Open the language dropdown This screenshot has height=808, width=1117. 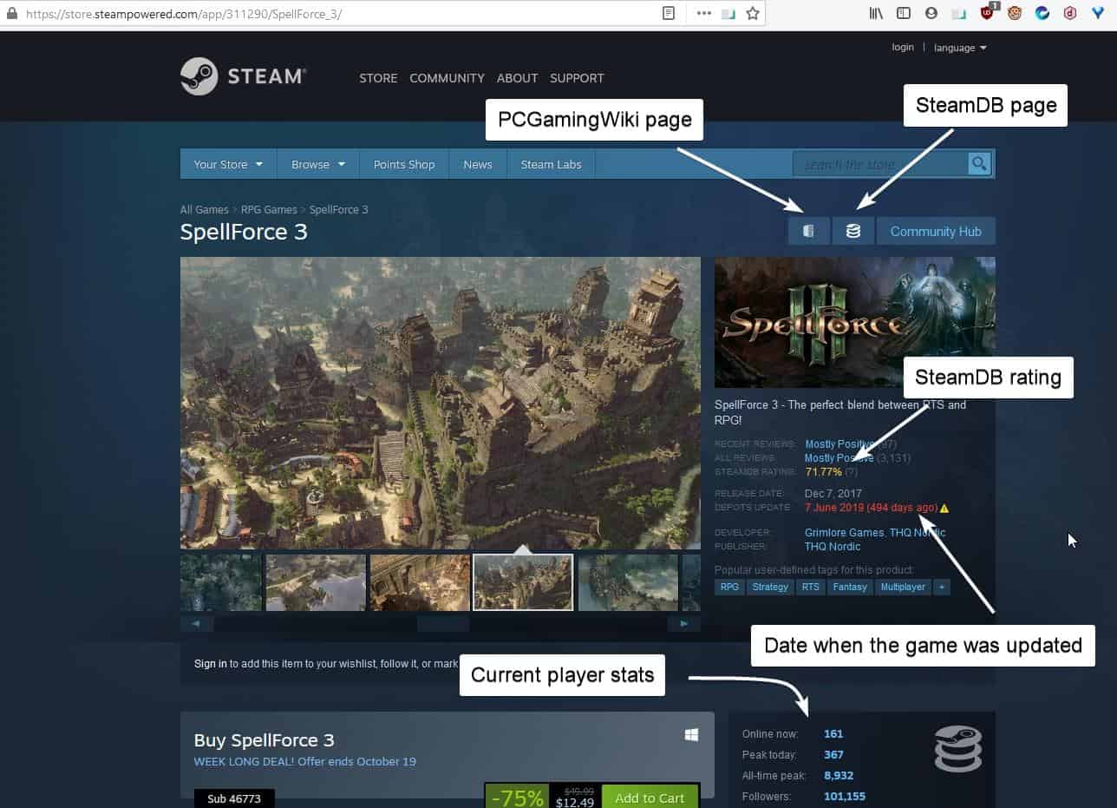[x=960, y=48]
